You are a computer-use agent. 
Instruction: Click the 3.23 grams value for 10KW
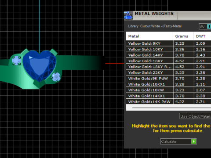180,90
